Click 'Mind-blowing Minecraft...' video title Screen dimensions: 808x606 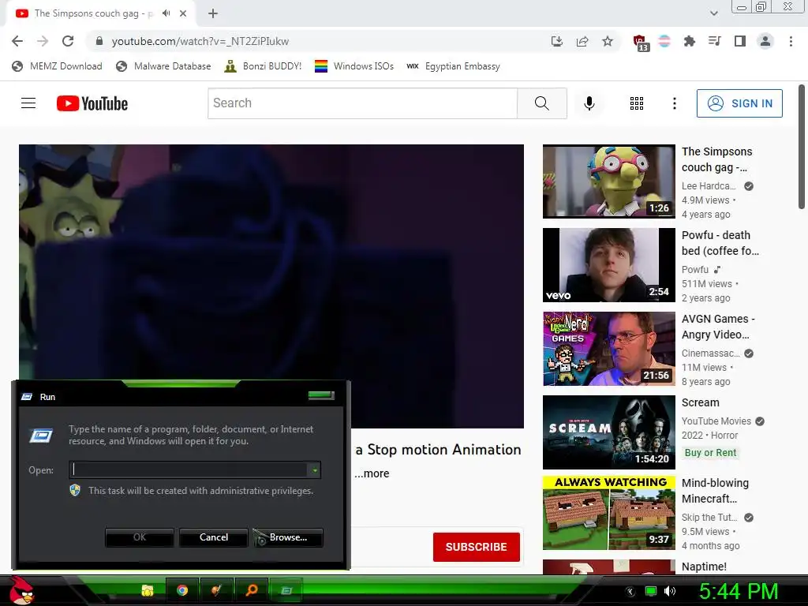[715, 491]
